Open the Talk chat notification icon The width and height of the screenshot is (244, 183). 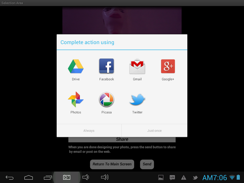point(172,178)
